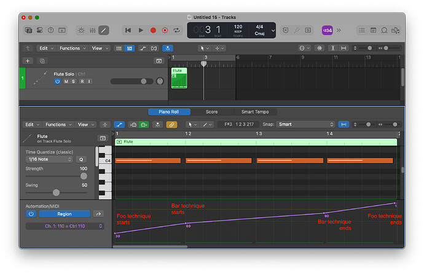Toggle Cycle mode in transport
This screenshot has width=424, height=274.
(x=176, y=30)
